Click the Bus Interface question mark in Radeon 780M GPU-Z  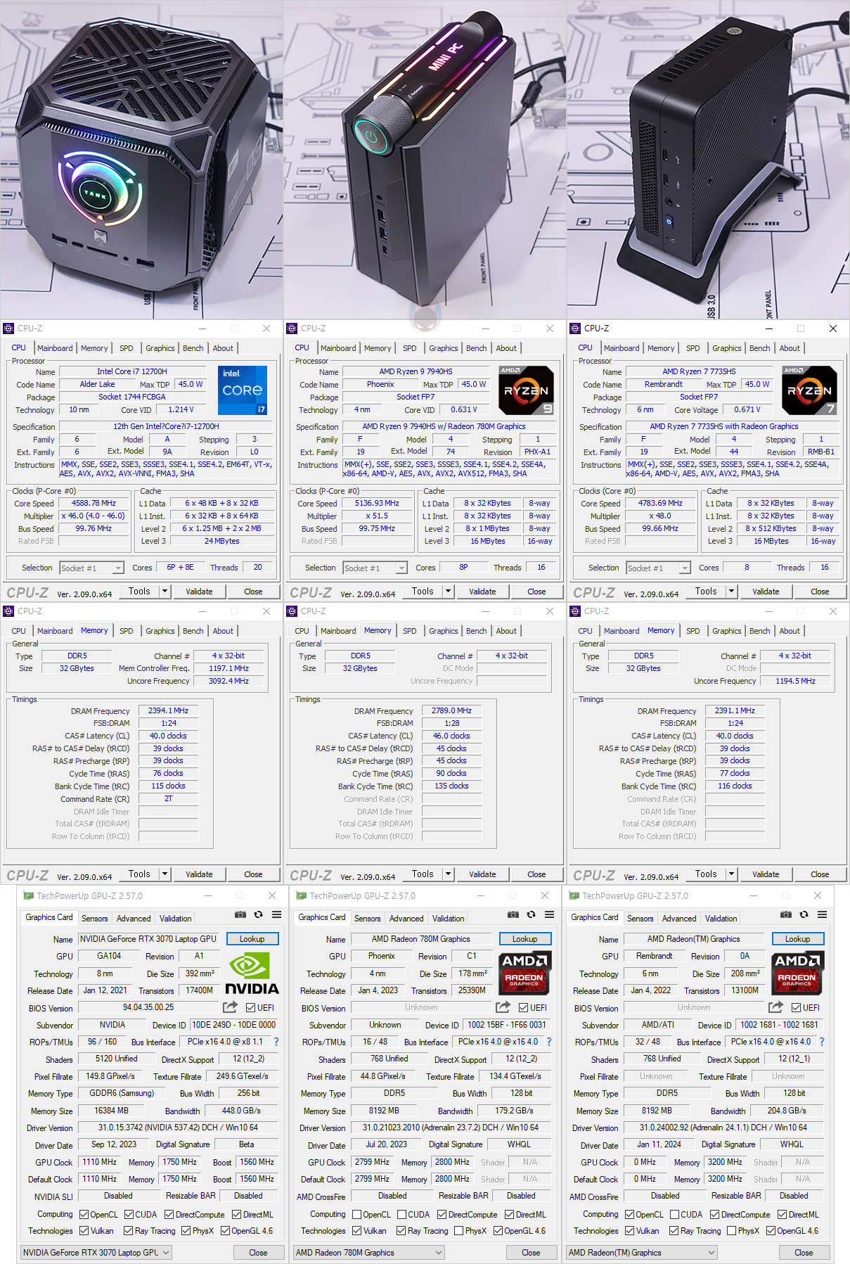coord(548,1042)
